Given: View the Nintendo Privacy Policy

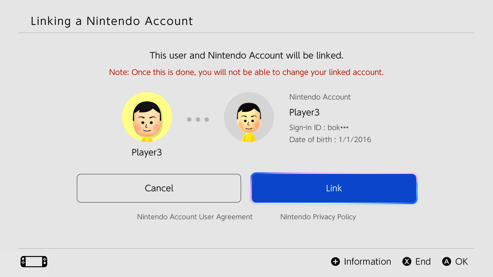Looking at the screenshot, I should pos(318,217).
